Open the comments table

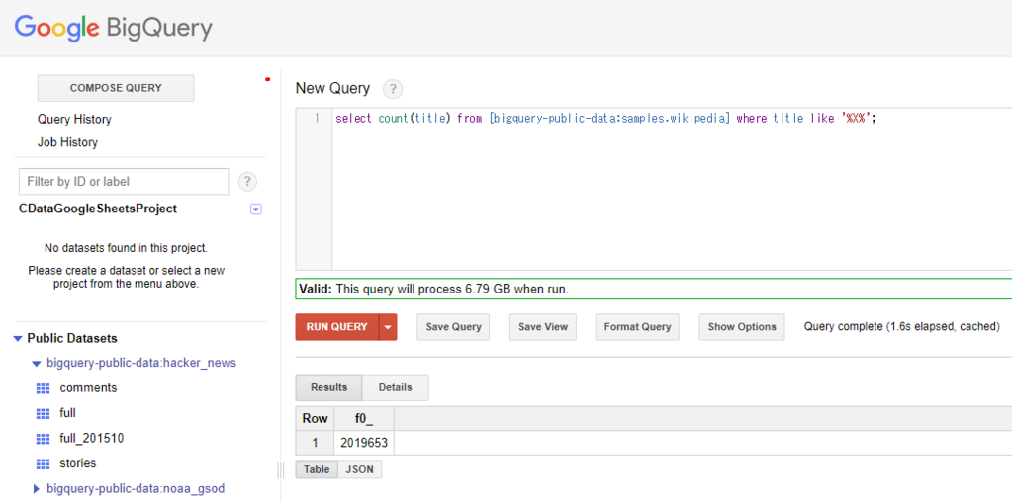click(88, 388)
